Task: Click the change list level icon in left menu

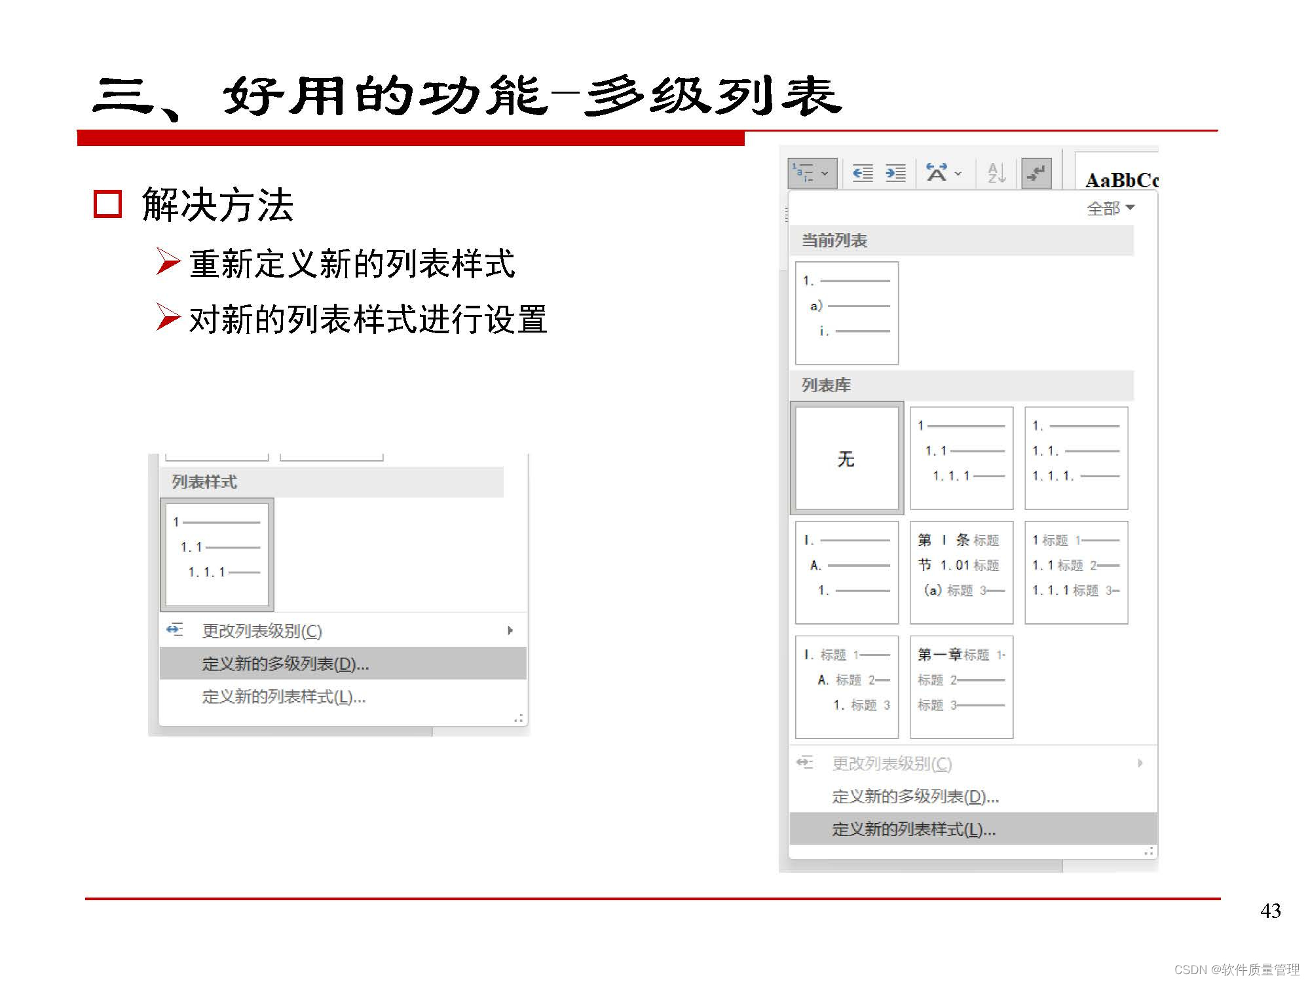Action: [175, 630]
